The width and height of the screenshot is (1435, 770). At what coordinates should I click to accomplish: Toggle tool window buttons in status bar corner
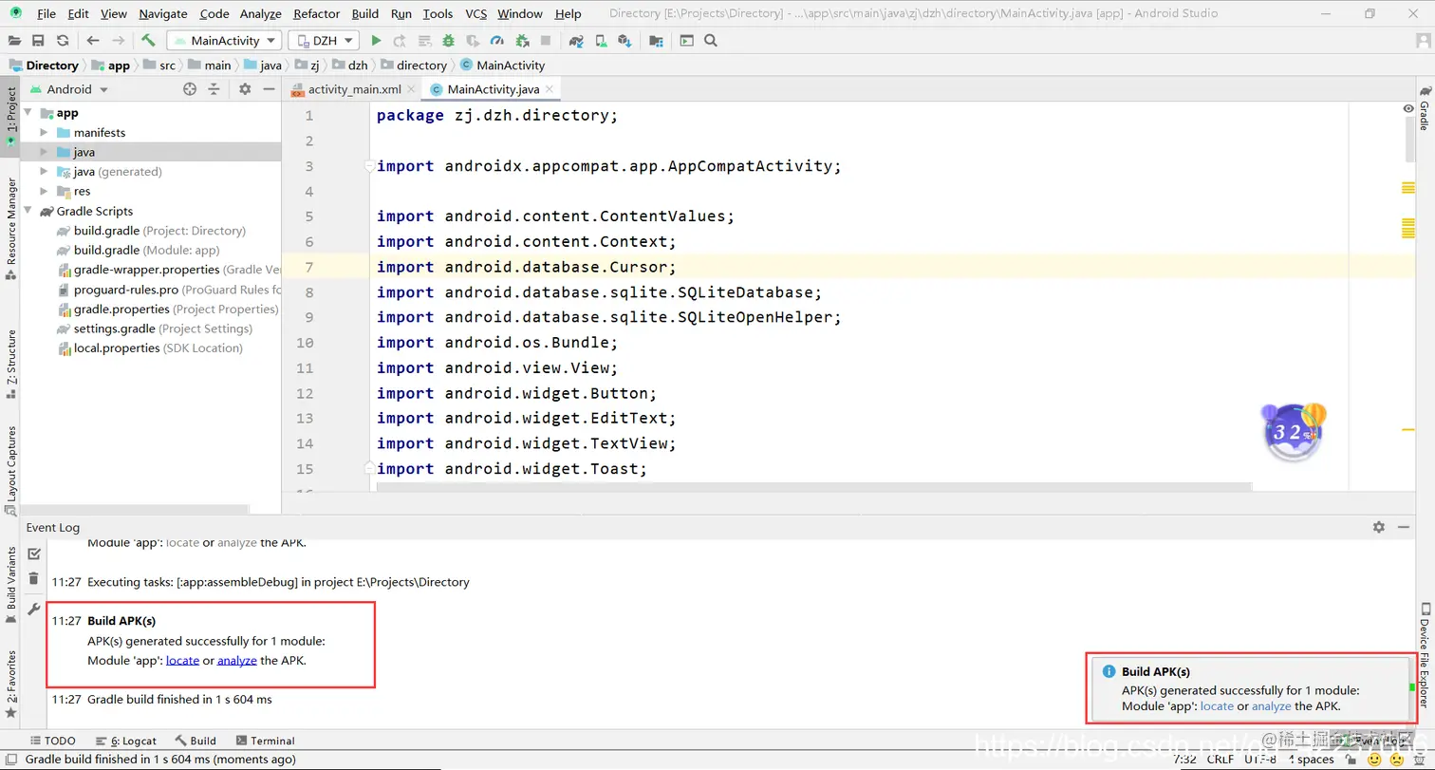10,759
